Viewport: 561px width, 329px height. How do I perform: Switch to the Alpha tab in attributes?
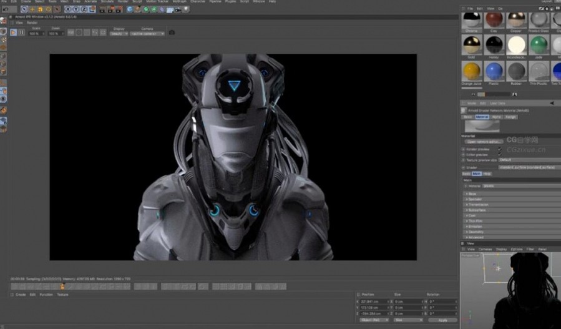coord(496,117)
